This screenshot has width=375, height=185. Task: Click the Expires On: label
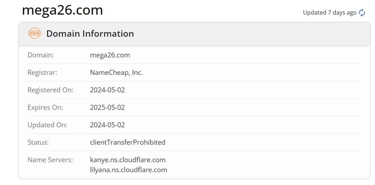(45, 107)
